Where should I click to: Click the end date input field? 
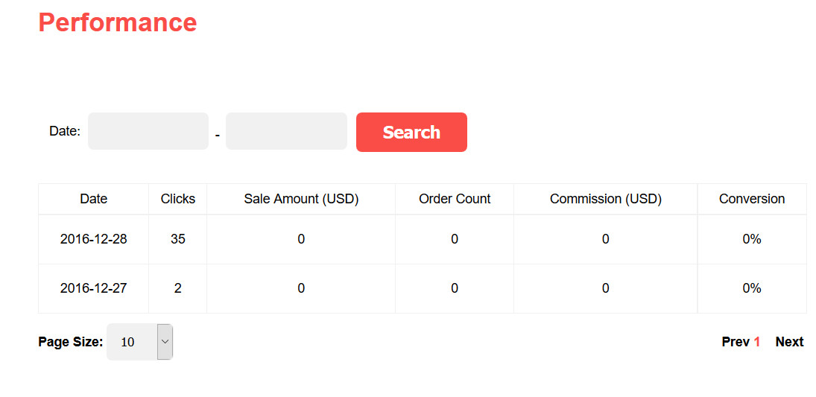[x=286, y=131]
